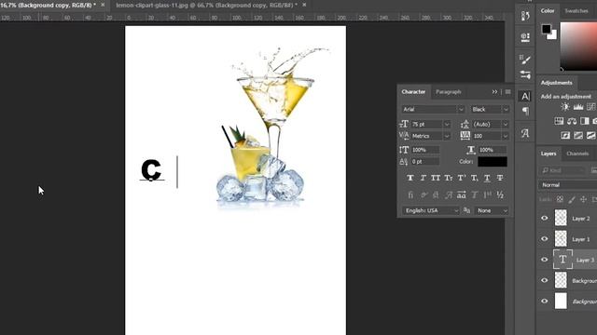Hide Layer 3 text layer eye icon

click(x=545, y=260)
